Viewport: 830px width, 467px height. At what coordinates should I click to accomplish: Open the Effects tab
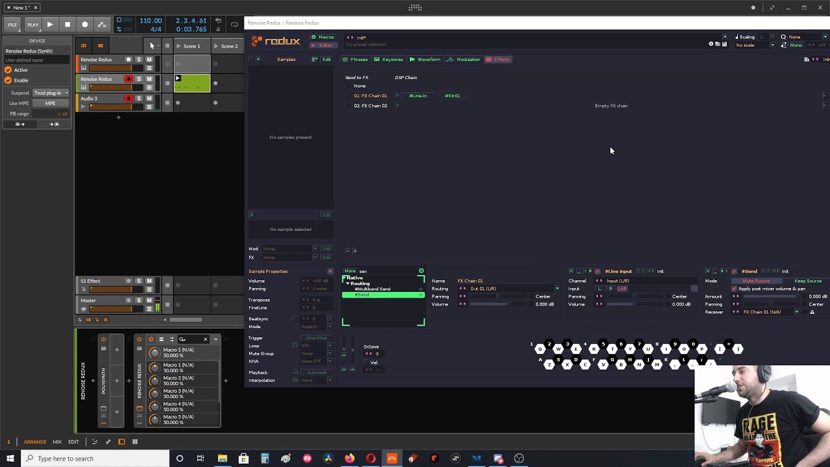click(x=498, y=60)
